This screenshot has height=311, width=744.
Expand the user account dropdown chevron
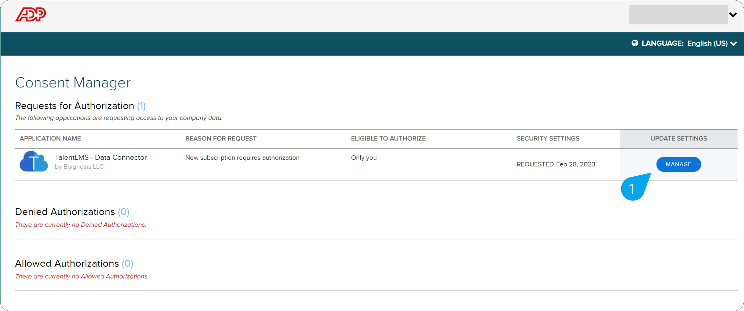[x=733, y=15]
